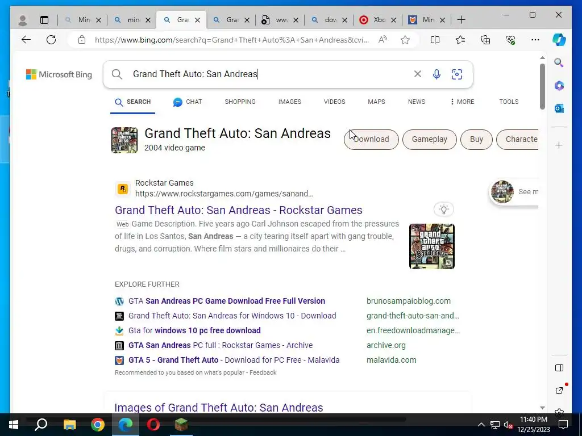
Task: Open the Favorites list
Action: click(460, 40)
